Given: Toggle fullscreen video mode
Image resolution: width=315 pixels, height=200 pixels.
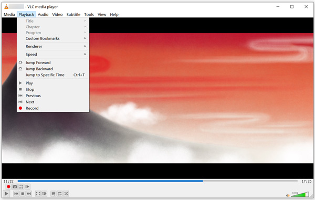Looking at the screenshot, I should (38, 194).
